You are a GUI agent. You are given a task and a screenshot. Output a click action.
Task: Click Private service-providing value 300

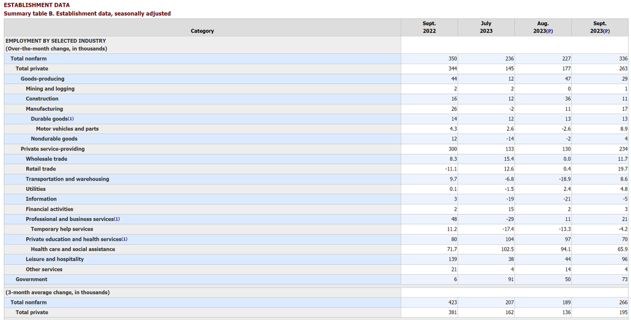452,149
